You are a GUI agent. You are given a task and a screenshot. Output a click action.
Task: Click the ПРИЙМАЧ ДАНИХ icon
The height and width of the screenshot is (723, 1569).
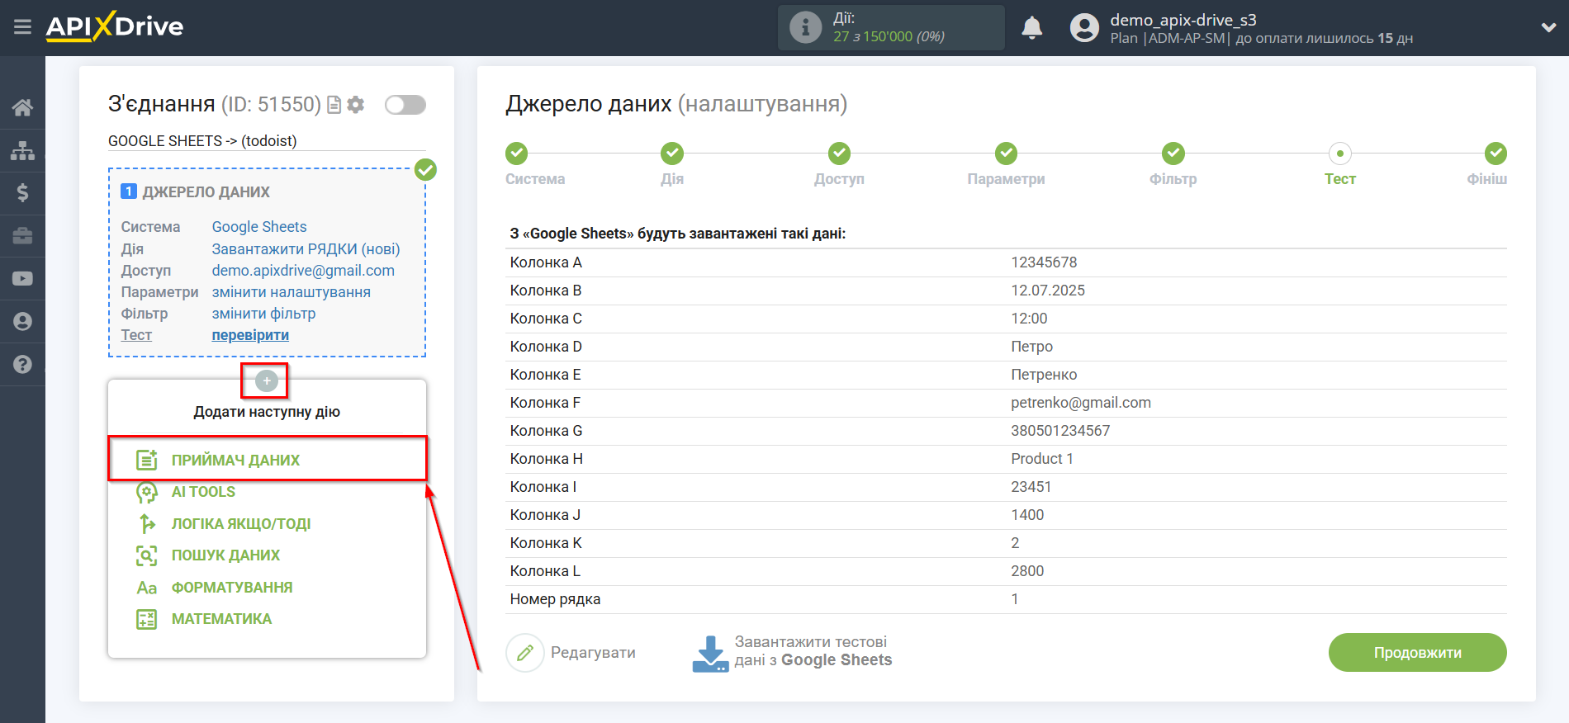coord(147,461)
